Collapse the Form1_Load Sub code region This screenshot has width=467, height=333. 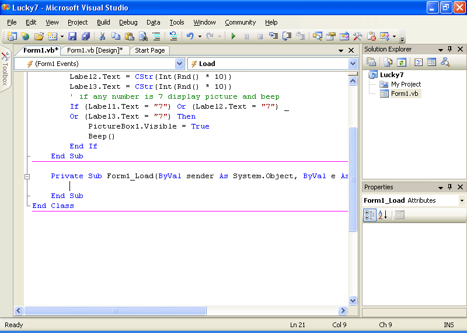coord(27,176)
